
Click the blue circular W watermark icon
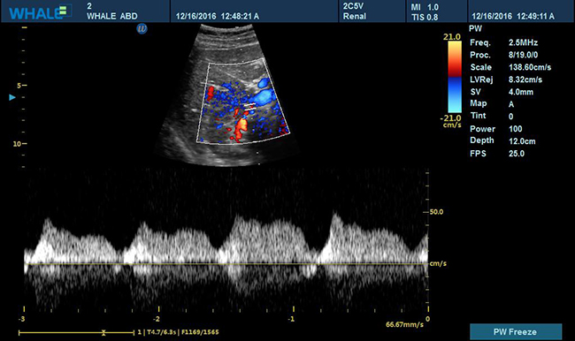tap(142, 28)
